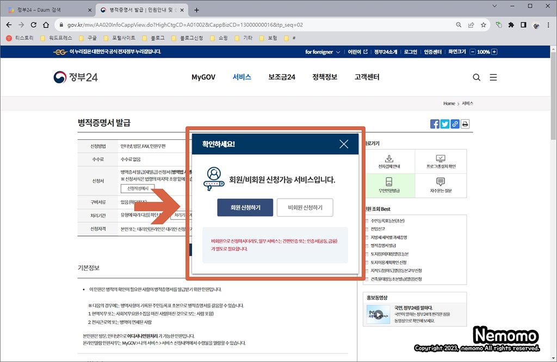Viewport: 557px width, 362px height.
Task: Open the extensions puzzle icon
Action: tap(511, 25)
